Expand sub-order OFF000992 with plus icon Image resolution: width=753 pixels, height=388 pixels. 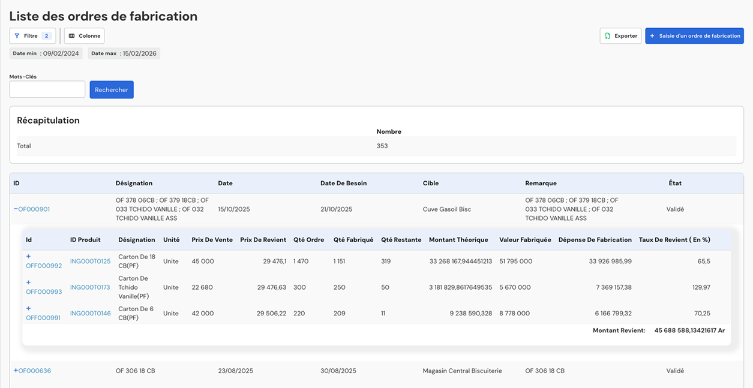(x=28, y=257)
